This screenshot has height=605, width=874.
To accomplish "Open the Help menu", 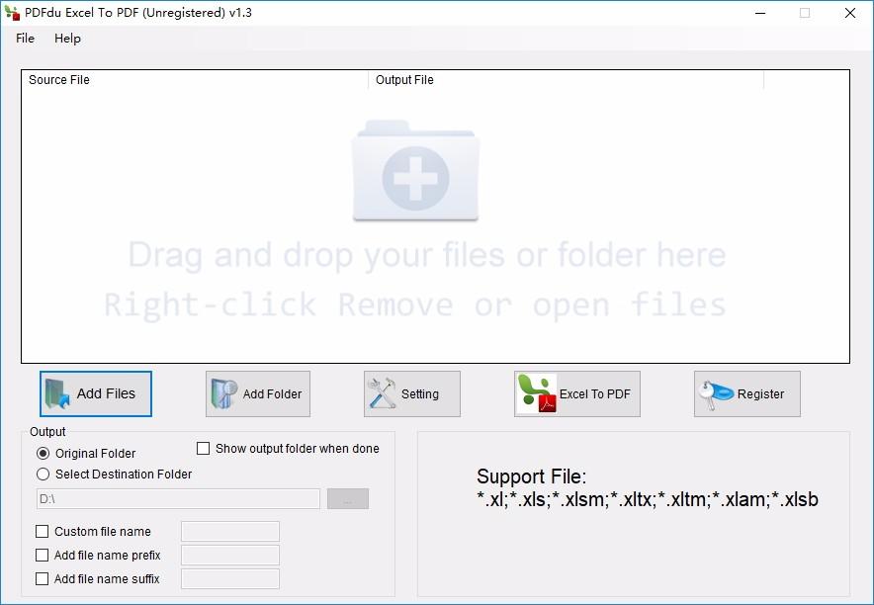I will pyautogui.click(x=67, y=39).
